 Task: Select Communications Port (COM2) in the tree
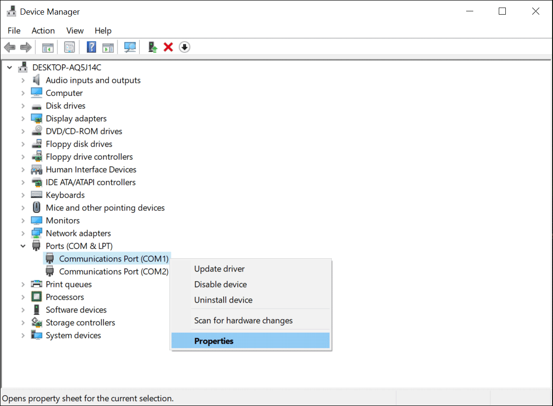(113, 271)
